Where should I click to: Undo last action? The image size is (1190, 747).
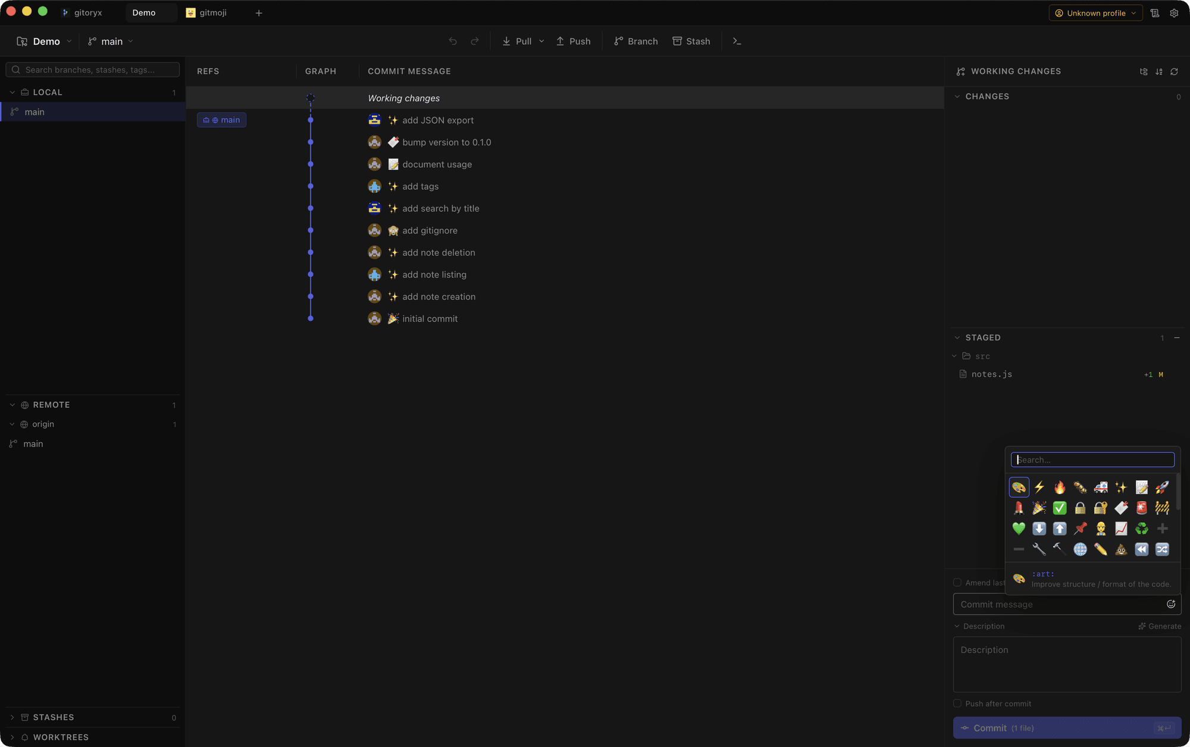[x=453, y=41]
